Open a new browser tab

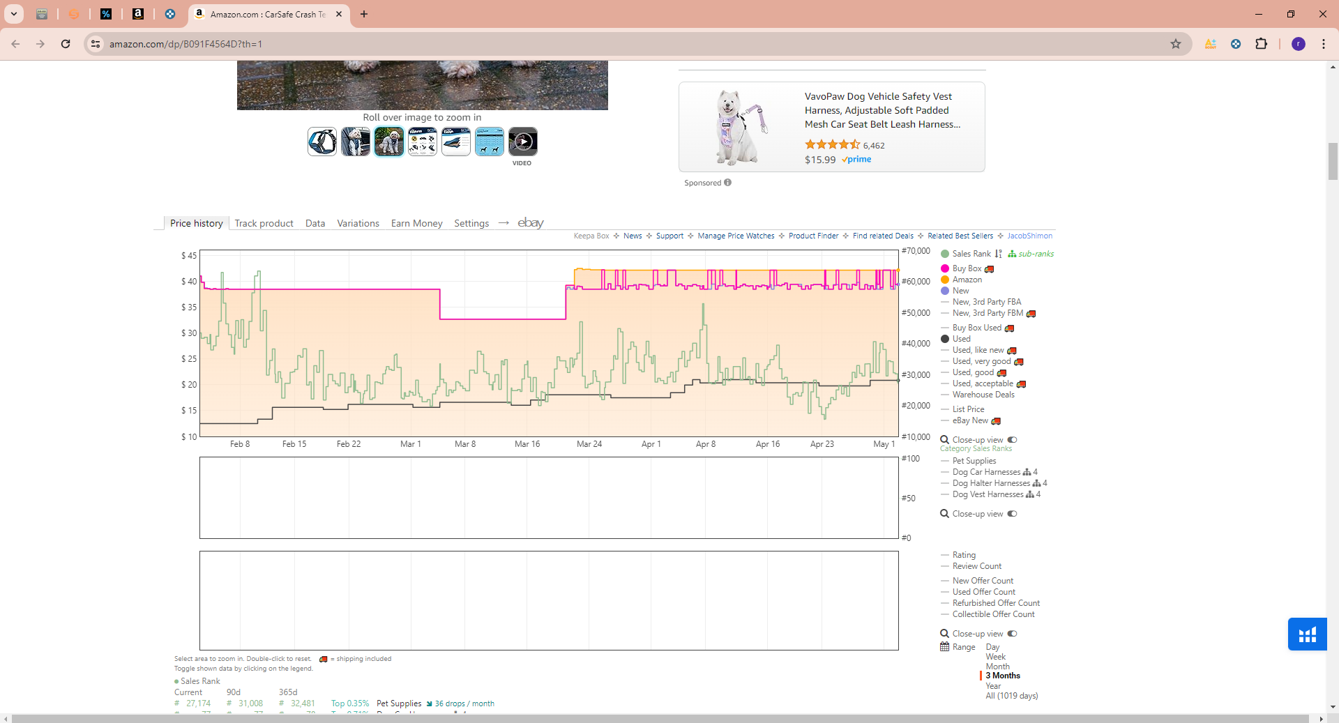point(364,14)
